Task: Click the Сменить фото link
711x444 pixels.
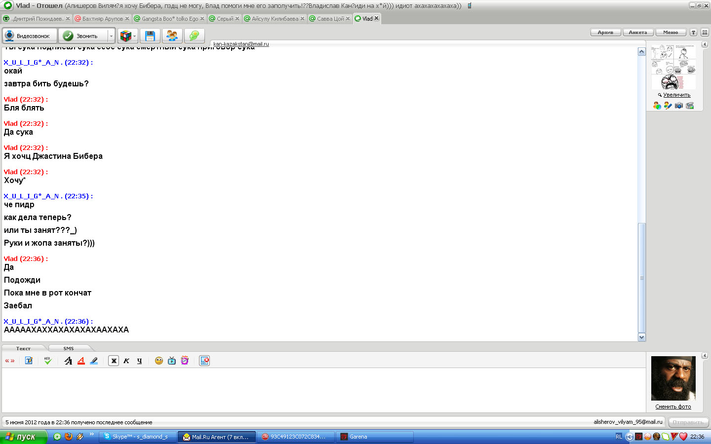Action: click(673, 407)
